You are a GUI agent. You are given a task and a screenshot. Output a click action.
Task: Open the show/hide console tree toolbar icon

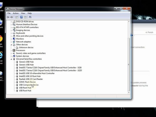17,17
